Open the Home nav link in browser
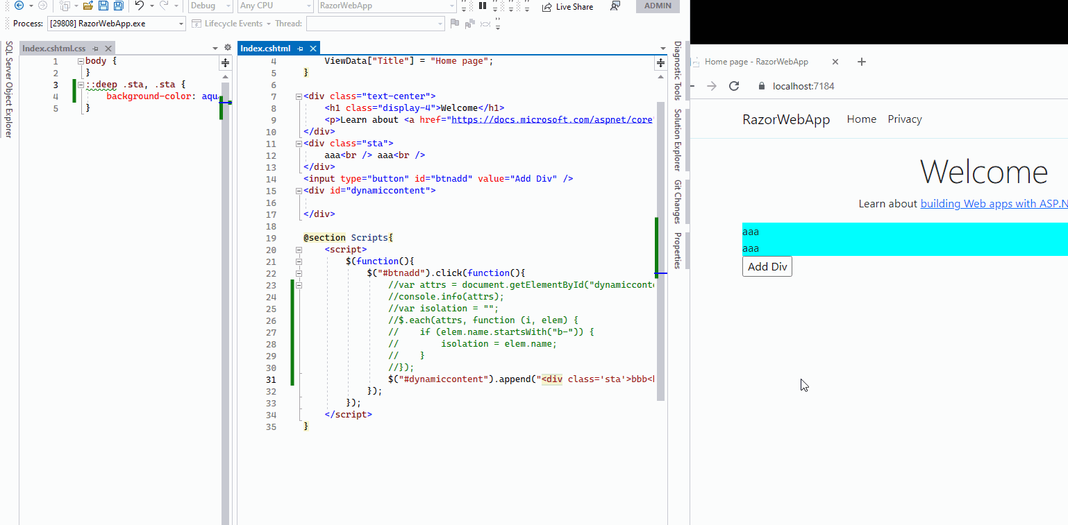The width and height of the screenshot is (1068, 525). point(862,119)
